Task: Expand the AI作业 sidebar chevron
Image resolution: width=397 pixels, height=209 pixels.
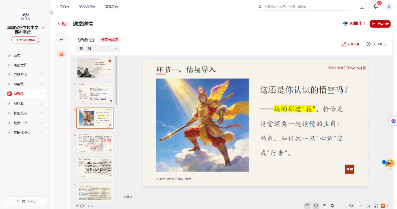Action: coord(42,103)
